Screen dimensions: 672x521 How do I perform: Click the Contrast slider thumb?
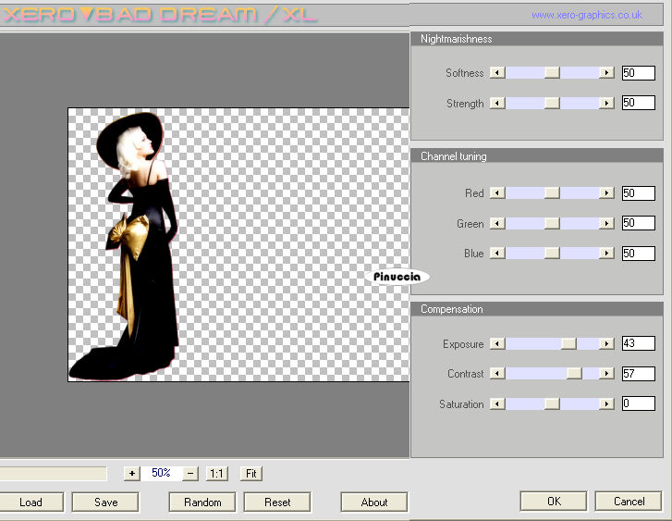click(x=574, y=373)
